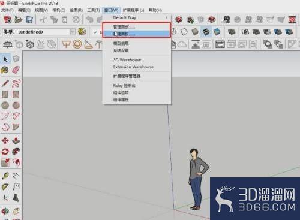
Task: Select the Line pencil tool
Action: 5,83
